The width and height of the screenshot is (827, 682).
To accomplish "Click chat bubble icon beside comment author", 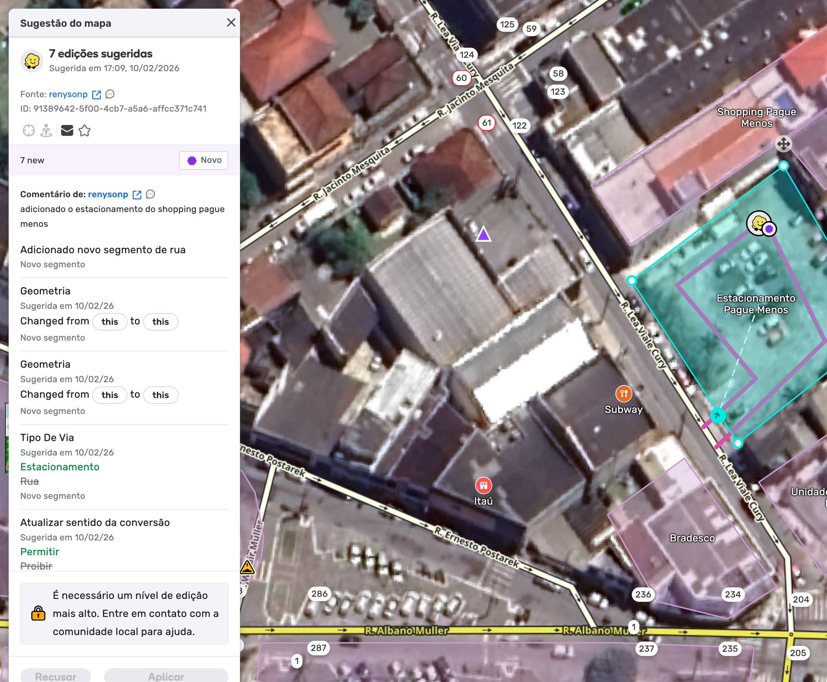I will pyautogui.click(x=150, y=194).
